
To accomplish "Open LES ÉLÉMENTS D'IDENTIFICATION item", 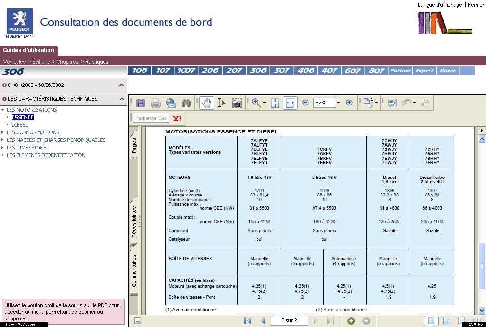I will [46, 155].
